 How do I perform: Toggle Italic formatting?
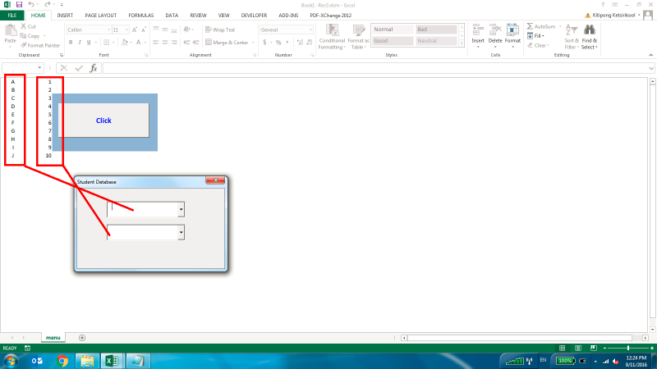pos(80,42)
